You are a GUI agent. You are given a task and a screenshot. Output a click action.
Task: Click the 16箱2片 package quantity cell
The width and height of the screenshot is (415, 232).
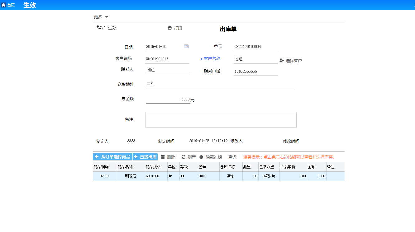click(269, 176)
